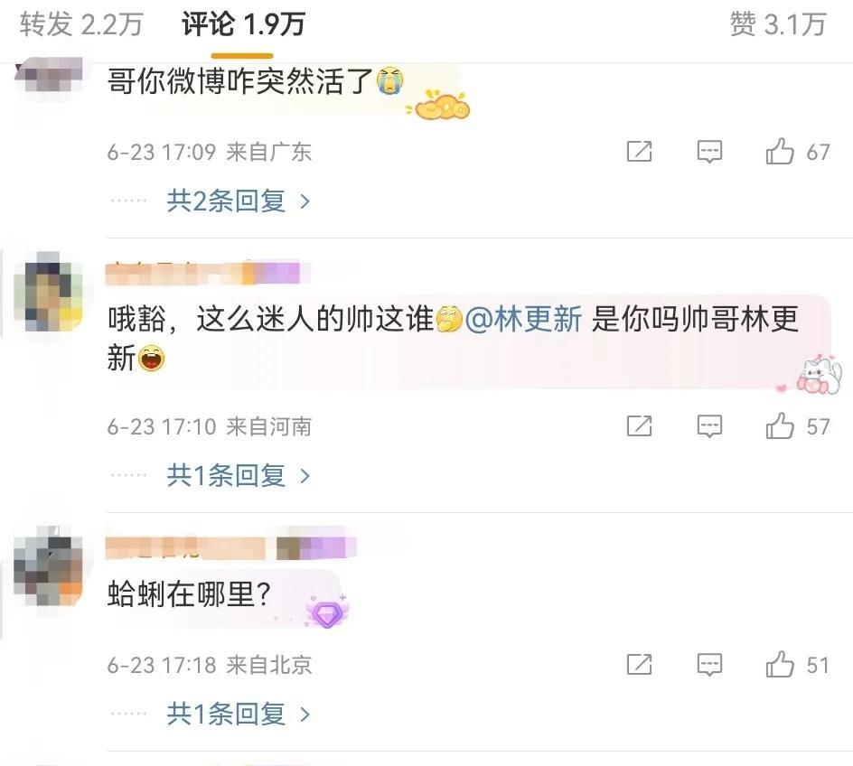Open avatar of the Henan commenter

49,291
